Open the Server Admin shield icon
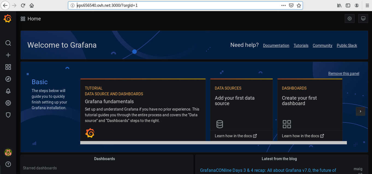The image size is (372, 174). click(8, 115)
